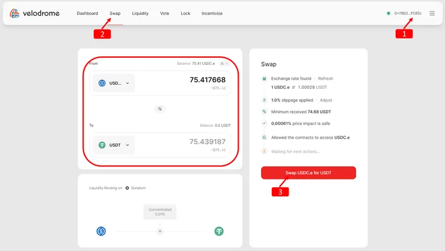Click the balance percentage selector button

[224, 64]
